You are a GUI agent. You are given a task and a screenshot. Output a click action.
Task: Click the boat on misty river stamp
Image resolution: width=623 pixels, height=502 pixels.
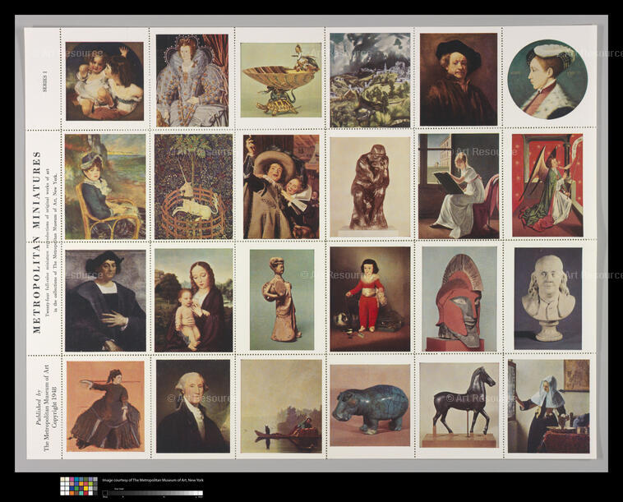(x=281, y=407)
